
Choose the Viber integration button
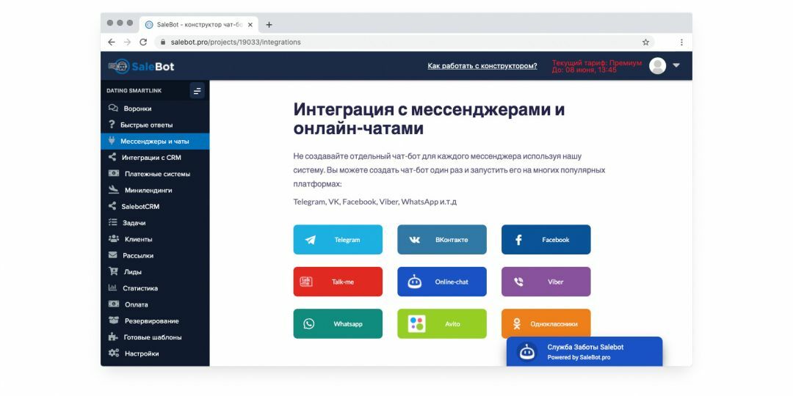(x=546, y=282)
